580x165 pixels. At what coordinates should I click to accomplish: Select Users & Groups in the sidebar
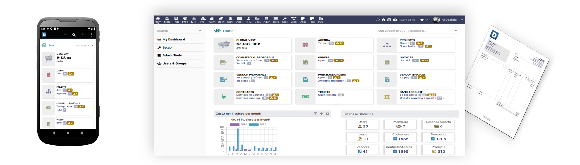pyautogui.click(x=174, y=63)
